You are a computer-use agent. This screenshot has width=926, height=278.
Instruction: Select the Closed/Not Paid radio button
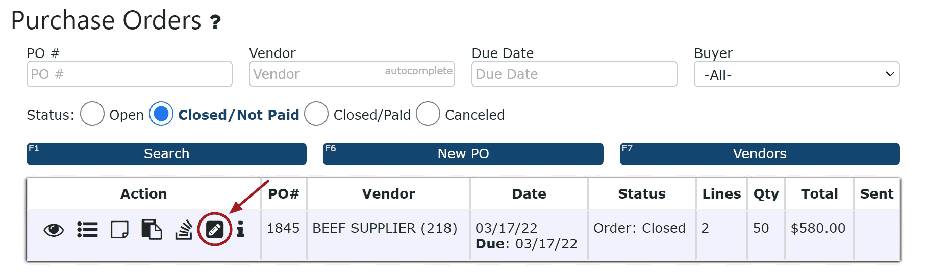click(x=161, y=114)
